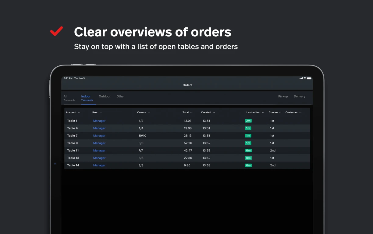
Task: Click the Created column header label
Action: (206, 112)
